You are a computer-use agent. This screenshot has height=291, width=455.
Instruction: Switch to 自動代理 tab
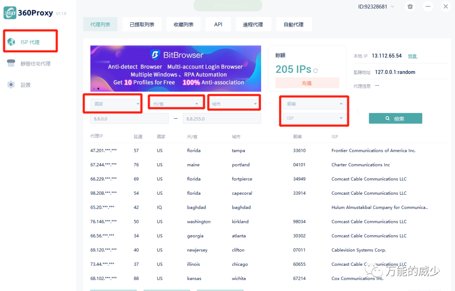tap(294, 24)
